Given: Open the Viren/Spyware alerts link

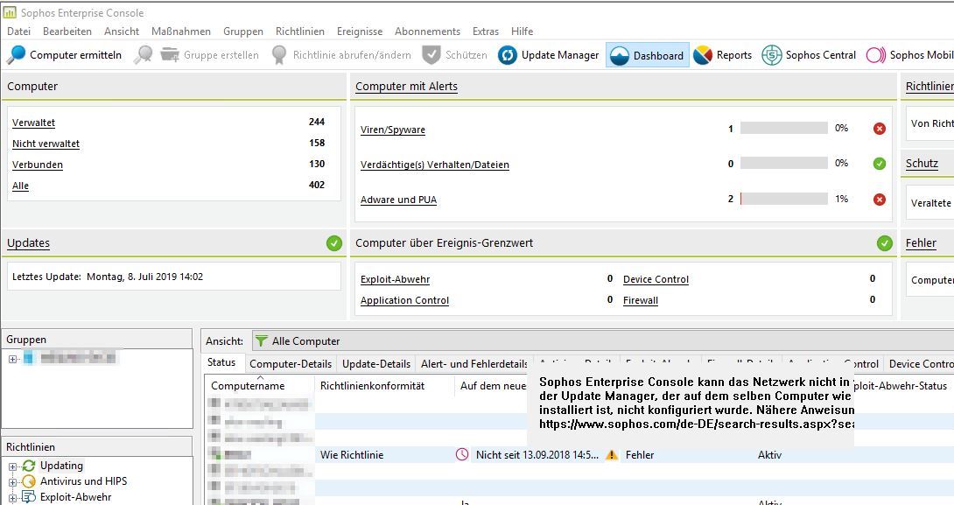Looking at the screenshot, I should click(392, 130).
